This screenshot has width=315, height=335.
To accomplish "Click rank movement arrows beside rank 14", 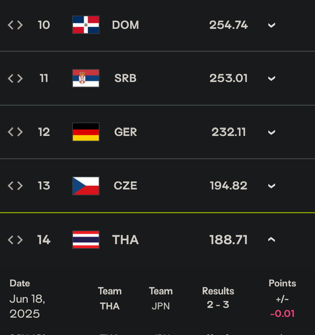I will click(15, 240).
